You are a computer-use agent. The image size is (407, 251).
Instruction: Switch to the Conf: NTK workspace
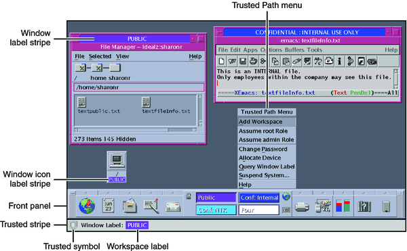coord(216,210)
